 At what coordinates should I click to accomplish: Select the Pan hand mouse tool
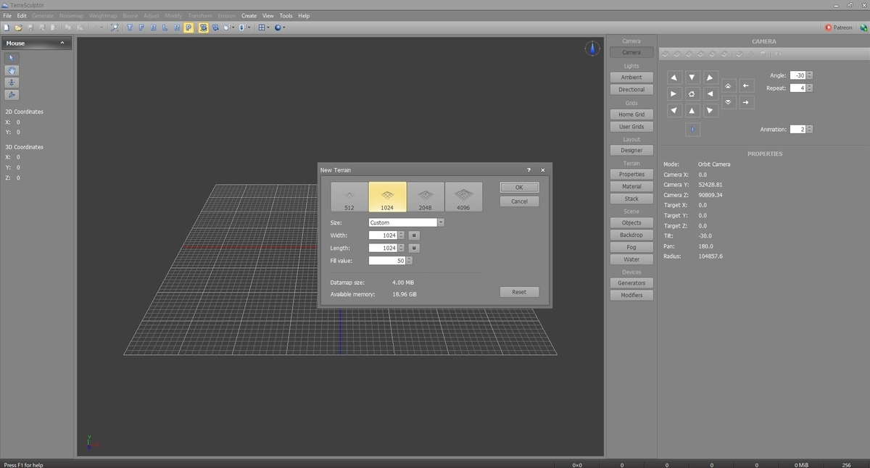(12, 70)
